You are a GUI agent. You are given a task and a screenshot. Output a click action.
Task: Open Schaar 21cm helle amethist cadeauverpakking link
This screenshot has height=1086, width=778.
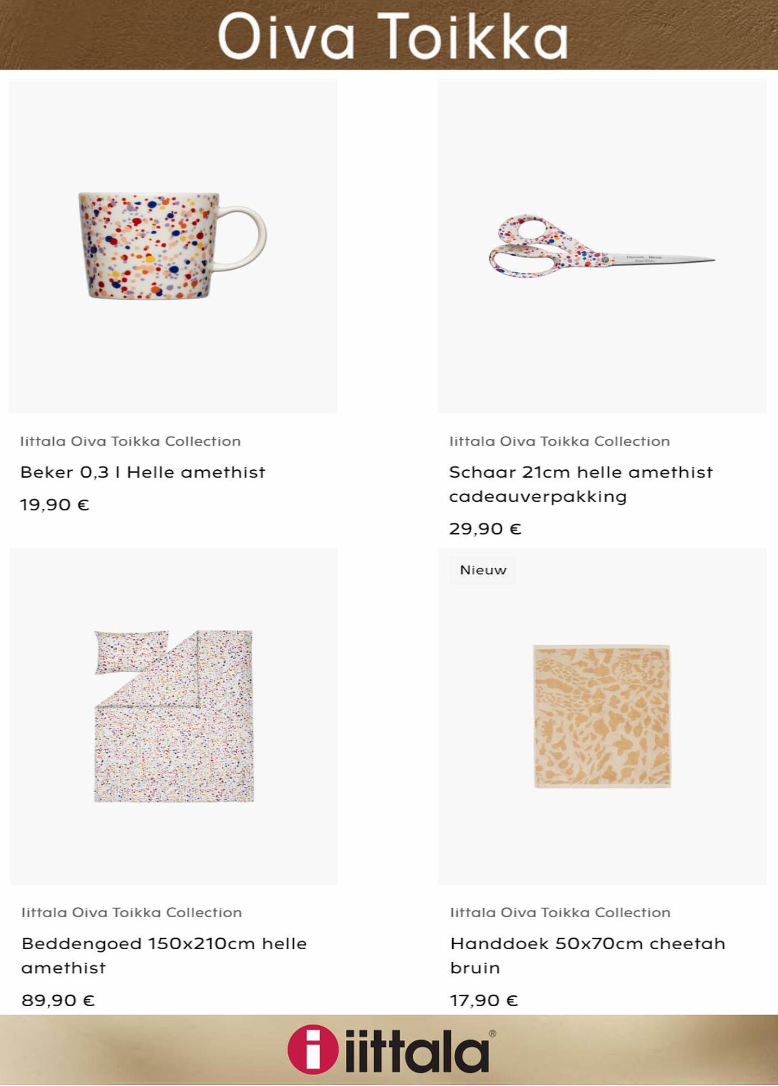(581, 484)
